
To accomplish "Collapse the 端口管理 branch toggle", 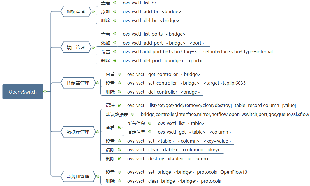I will click(x=93, y=47).
